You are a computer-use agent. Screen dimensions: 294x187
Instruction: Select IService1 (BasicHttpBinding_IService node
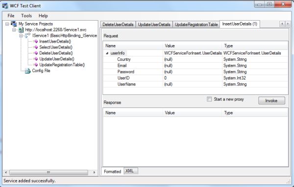pos(65,35)
